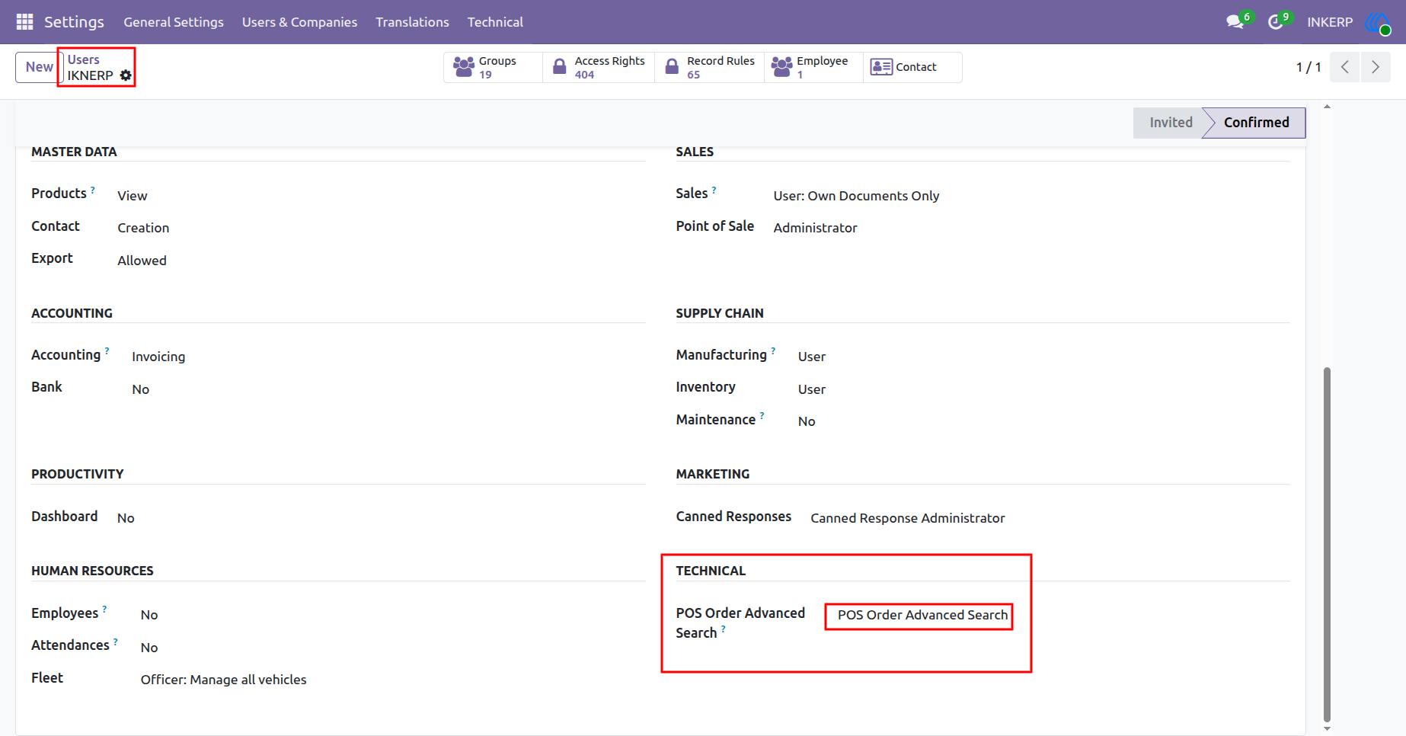
Task: Click the vertical scrollbar of the form
Action: (x=1327, y=543)
